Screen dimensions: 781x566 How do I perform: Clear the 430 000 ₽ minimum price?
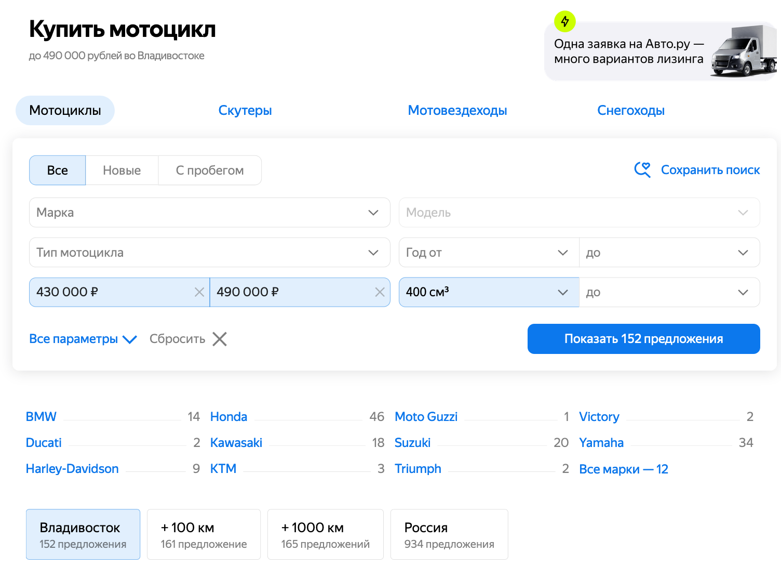(x=199, y=292)
